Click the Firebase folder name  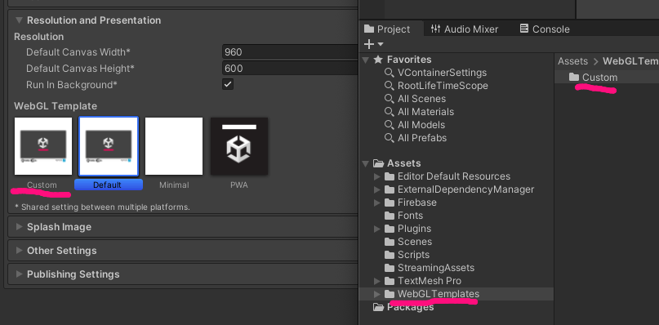point(417,203)
